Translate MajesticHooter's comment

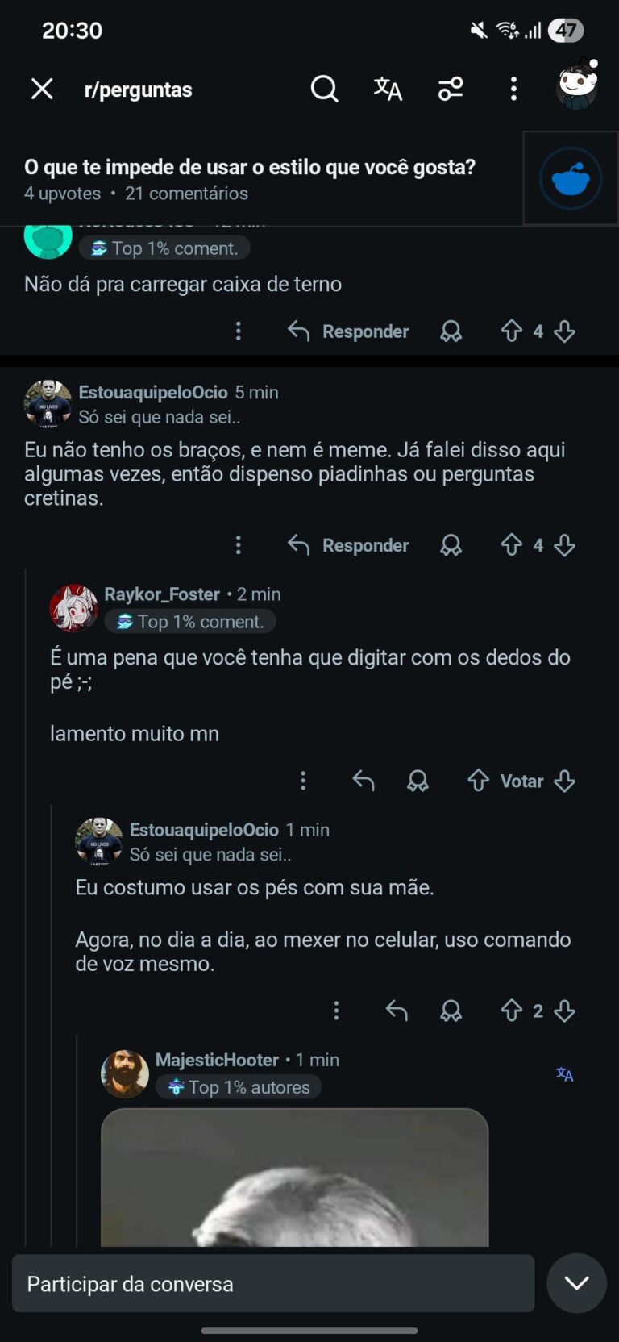[x=565, y=1074]
